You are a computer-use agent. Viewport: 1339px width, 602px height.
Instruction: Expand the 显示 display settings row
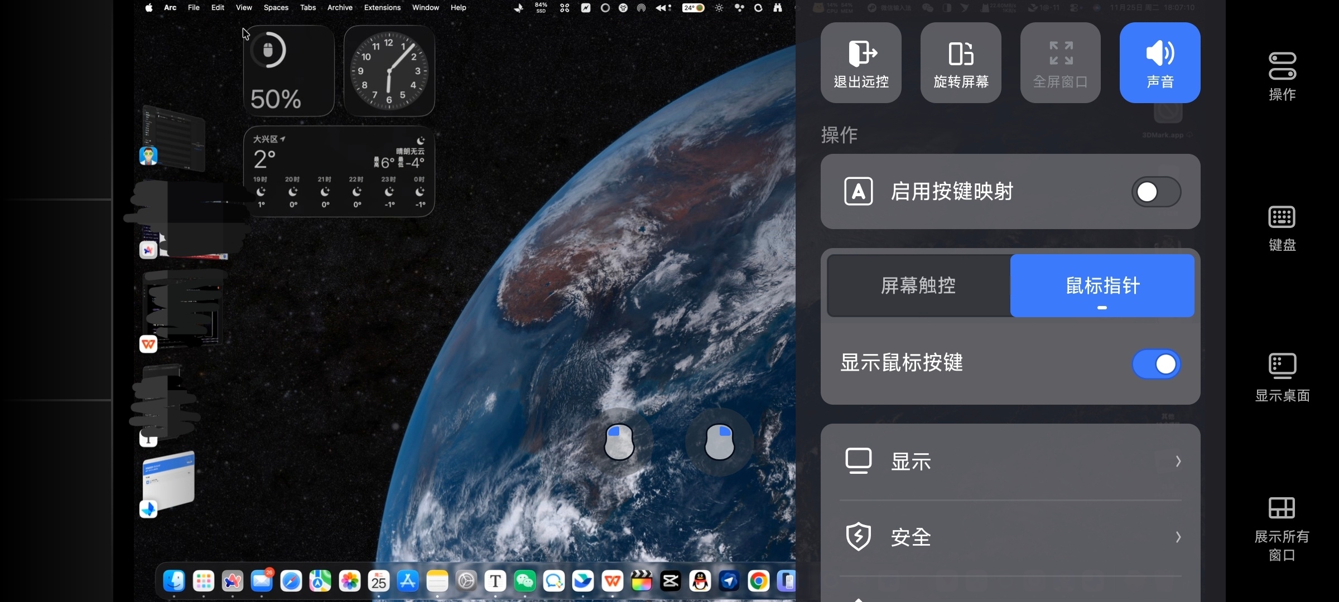click(x=1010, y=462)
